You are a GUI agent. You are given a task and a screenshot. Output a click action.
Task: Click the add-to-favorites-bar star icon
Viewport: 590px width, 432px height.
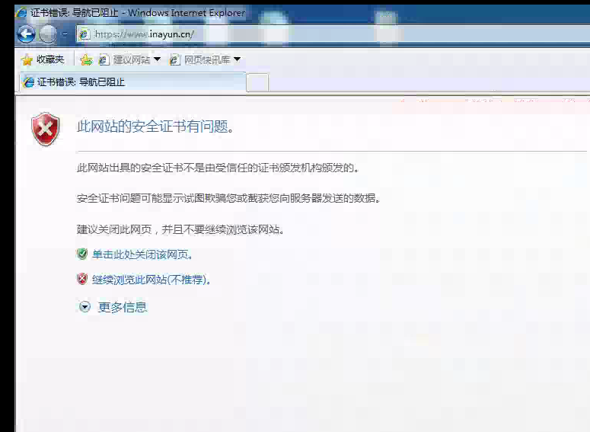(86, 59)
